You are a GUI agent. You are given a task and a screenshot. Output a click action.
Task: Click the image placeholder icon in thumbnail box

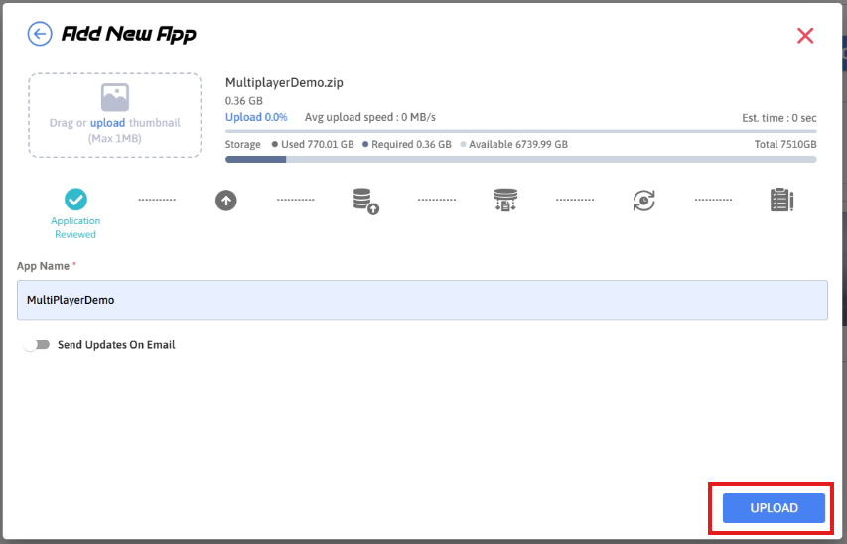[115, 97]
